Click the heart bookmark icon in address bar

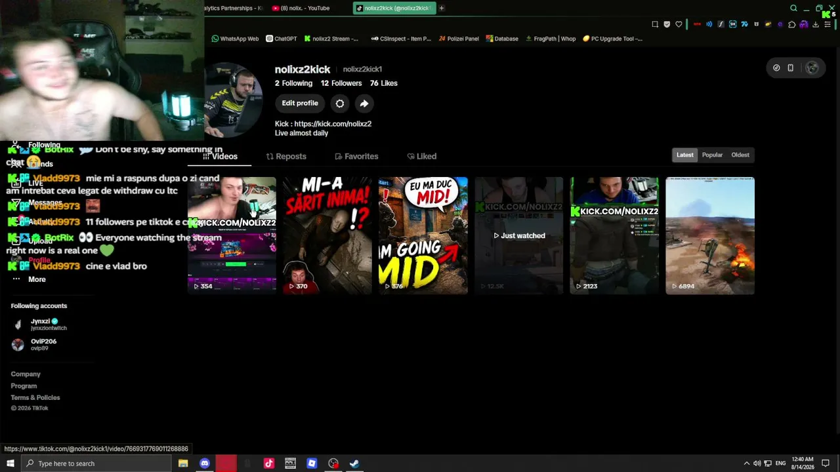pos(679,24)
